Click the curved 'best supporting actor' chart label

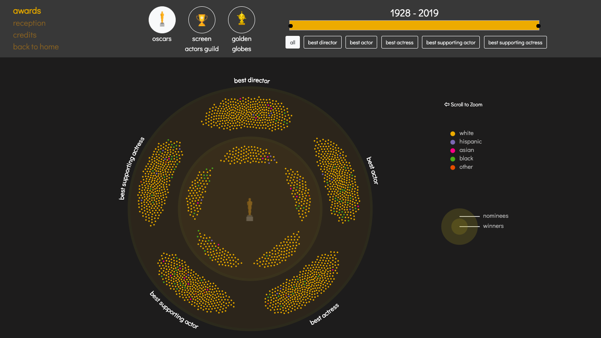tap(174, 310)
